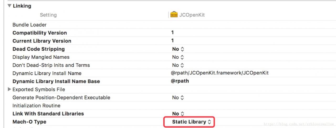
Task: Change the Display Mangled Names value
Action: 178,57
